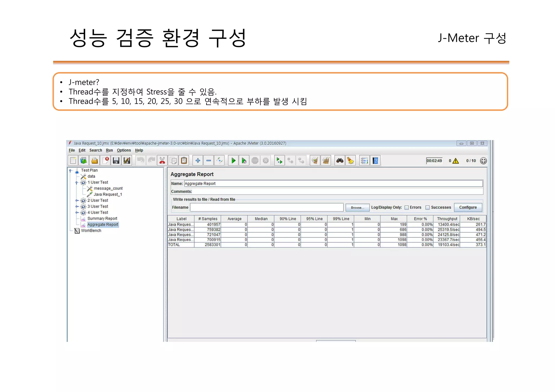Screen dimensions: 555x392
Task: Collapse the Test Plan tree root
Action: point(70,171)
